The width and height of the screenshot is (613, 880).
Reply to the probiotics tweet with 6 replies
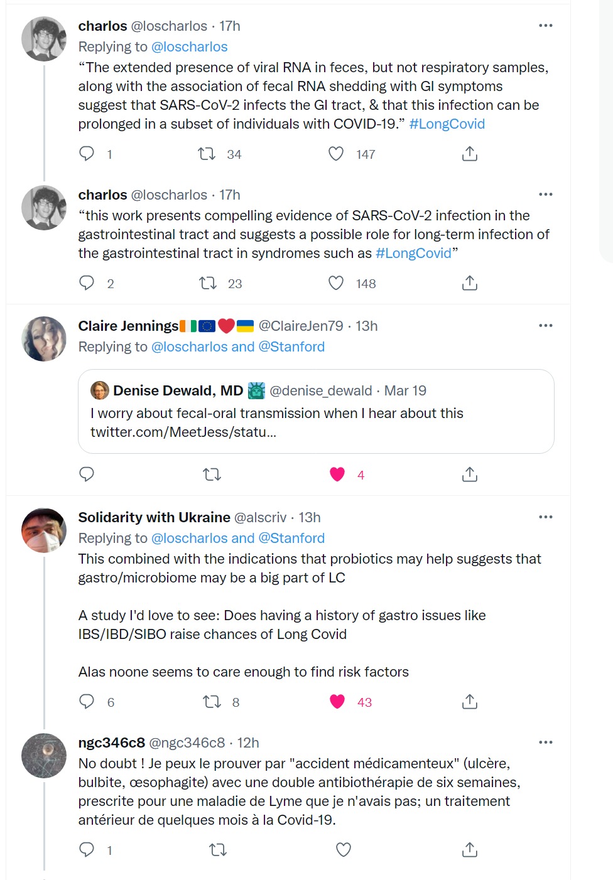[87, 702]
